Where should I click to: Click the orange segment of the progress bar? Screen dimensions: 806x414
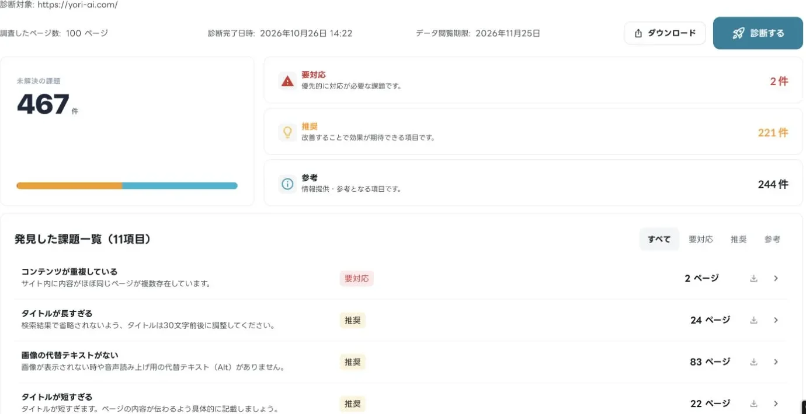[69, 185]
